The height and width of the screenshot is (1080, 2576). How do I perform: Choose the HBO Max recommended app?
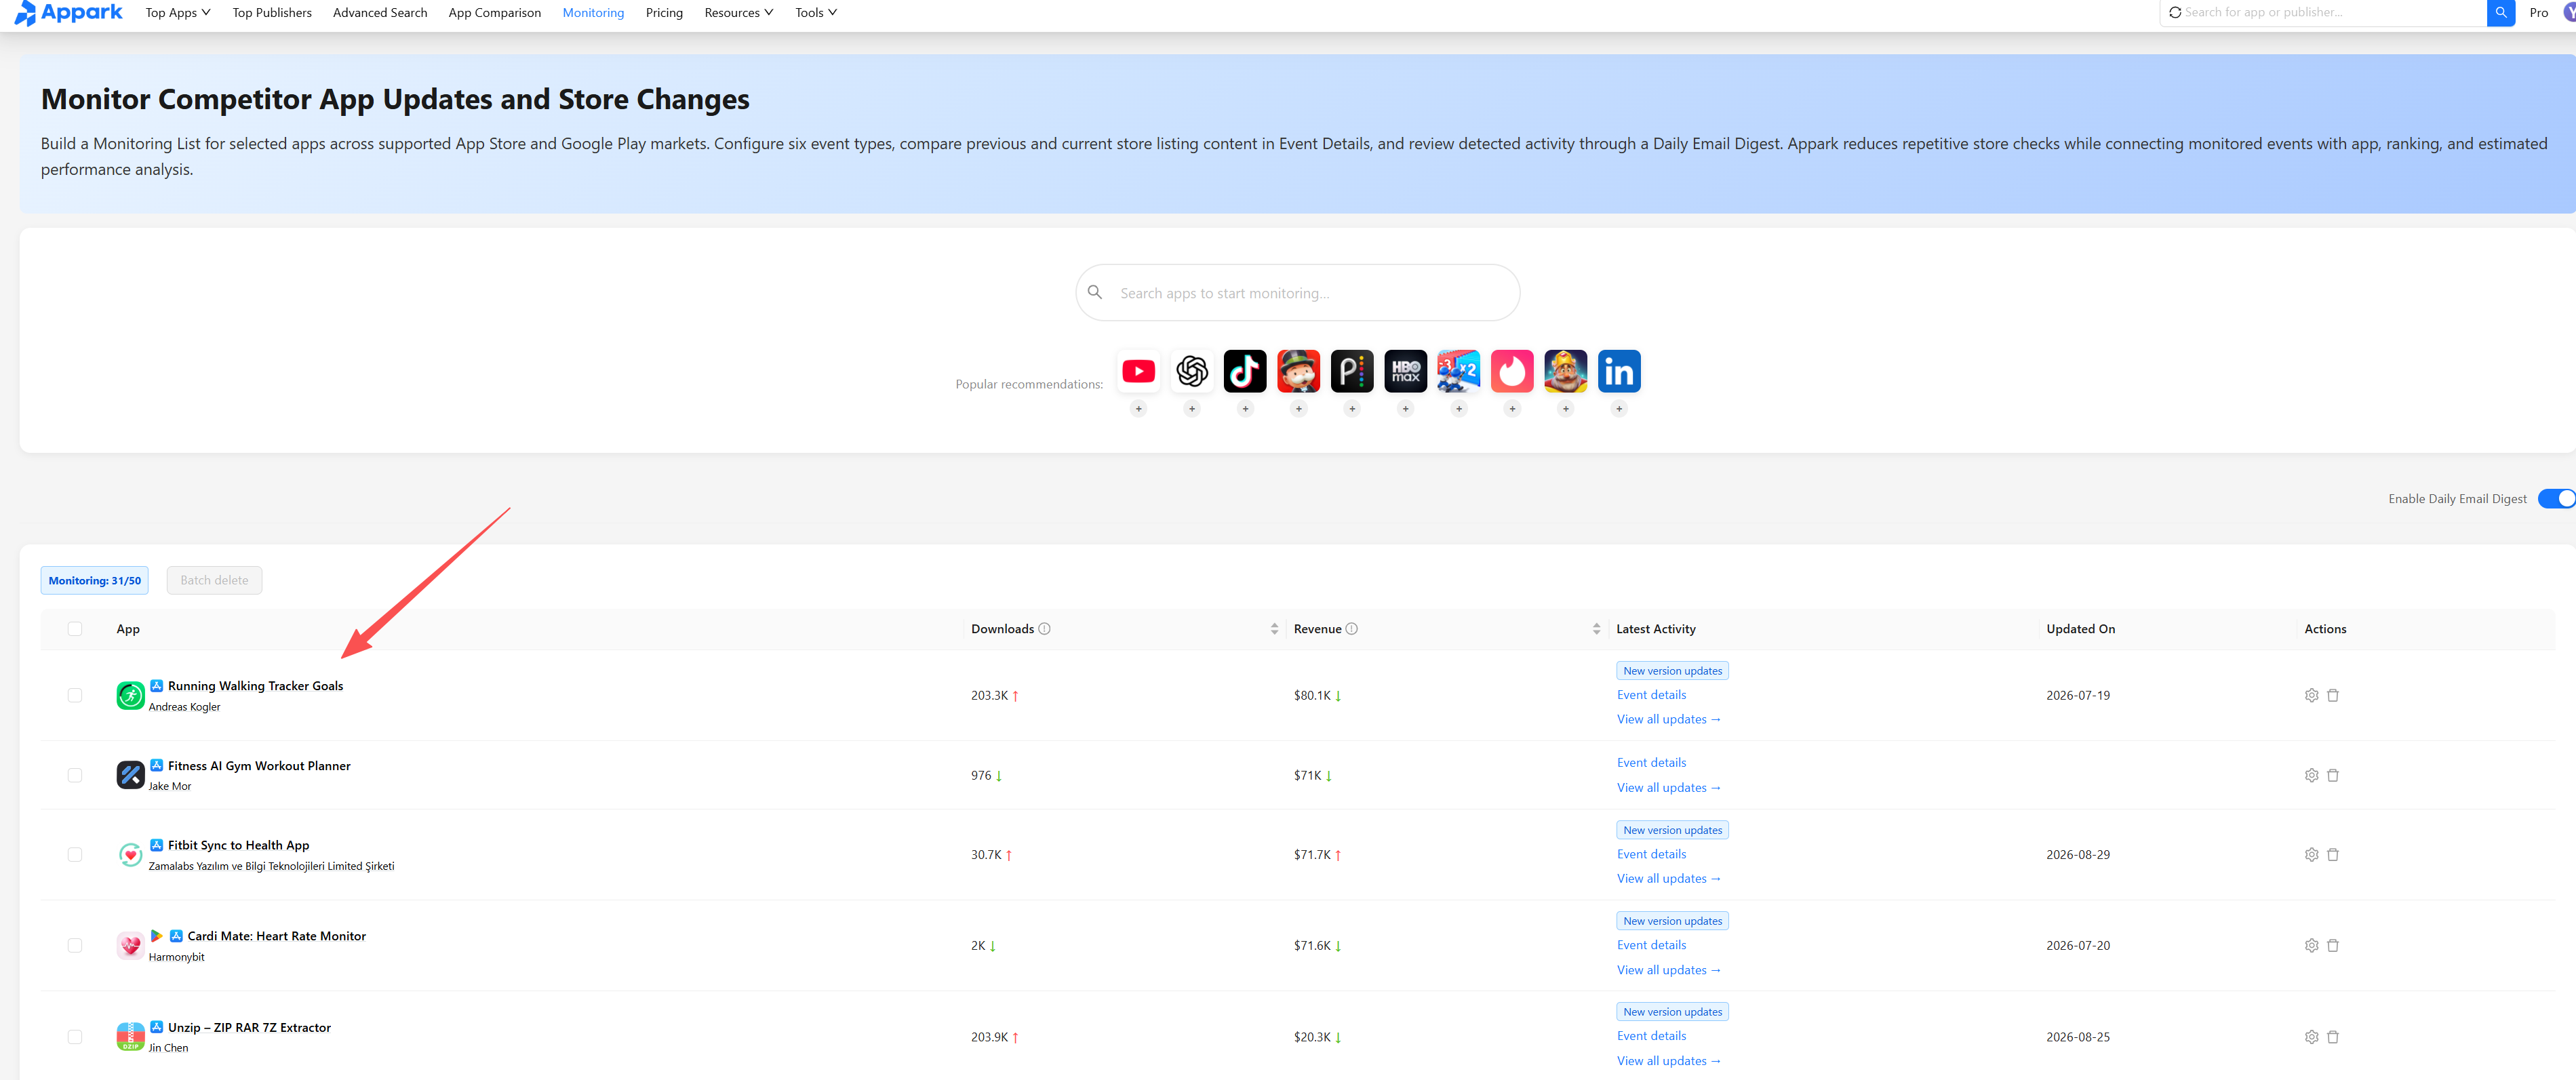click(x=1405, y=371)
